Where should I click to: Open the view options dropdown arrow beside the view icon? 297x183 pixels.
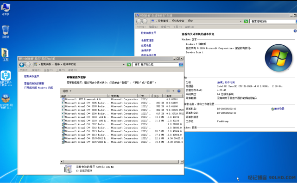(x=173, y=91)
